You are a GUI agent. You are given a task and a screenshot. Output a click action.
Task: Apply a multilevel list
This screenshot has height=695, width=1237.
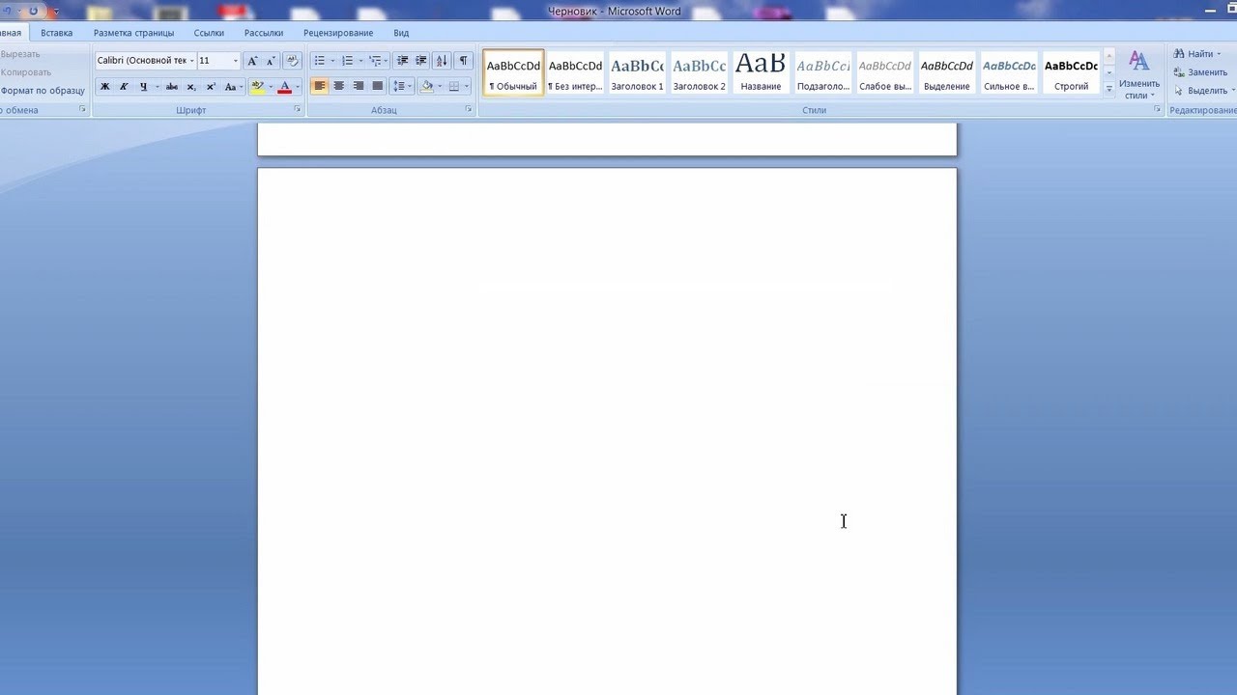click(375, 61)
